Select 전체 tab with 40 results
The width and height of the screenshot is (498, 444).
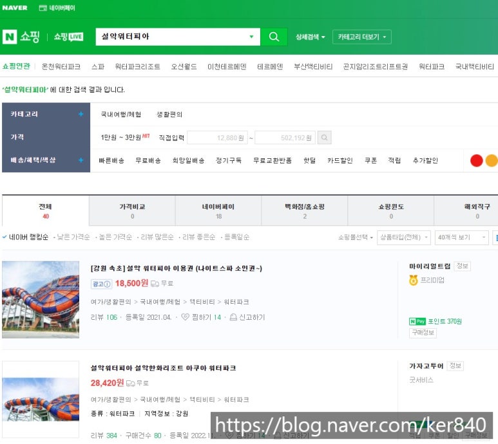[x=45, y=211]
